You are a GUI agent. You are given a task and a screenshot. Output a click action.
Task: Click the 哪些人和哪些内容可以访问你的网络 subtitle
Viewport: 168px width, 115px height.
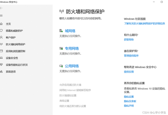tap(81, 18)
